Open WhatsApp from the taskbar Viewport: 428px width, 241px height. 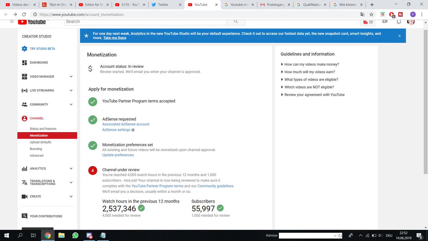[x=75, y=236]
